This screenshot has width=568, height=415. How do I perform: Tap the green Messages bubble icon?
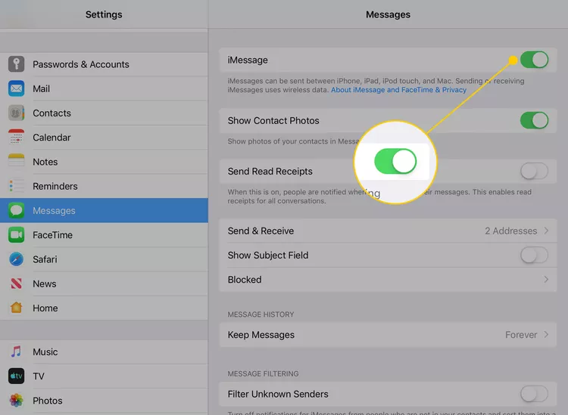pyautogui.click(x=17, y=210)
